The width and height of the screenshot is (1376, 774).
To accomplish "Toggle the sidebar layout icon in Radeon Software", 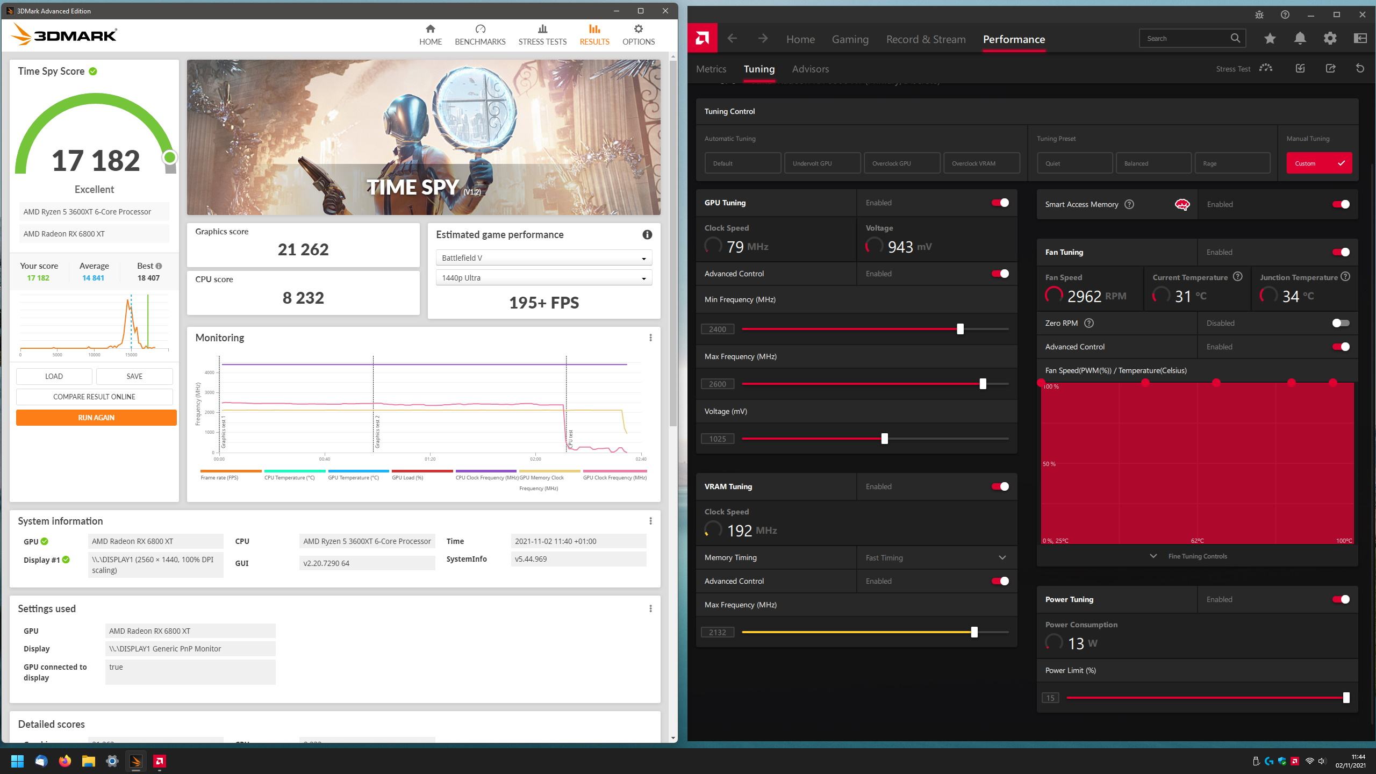I will [x=1360, y=38].
